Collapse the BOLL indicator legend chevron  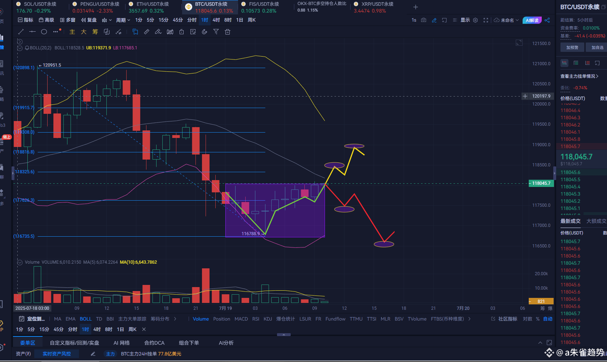tap(20, 48)
